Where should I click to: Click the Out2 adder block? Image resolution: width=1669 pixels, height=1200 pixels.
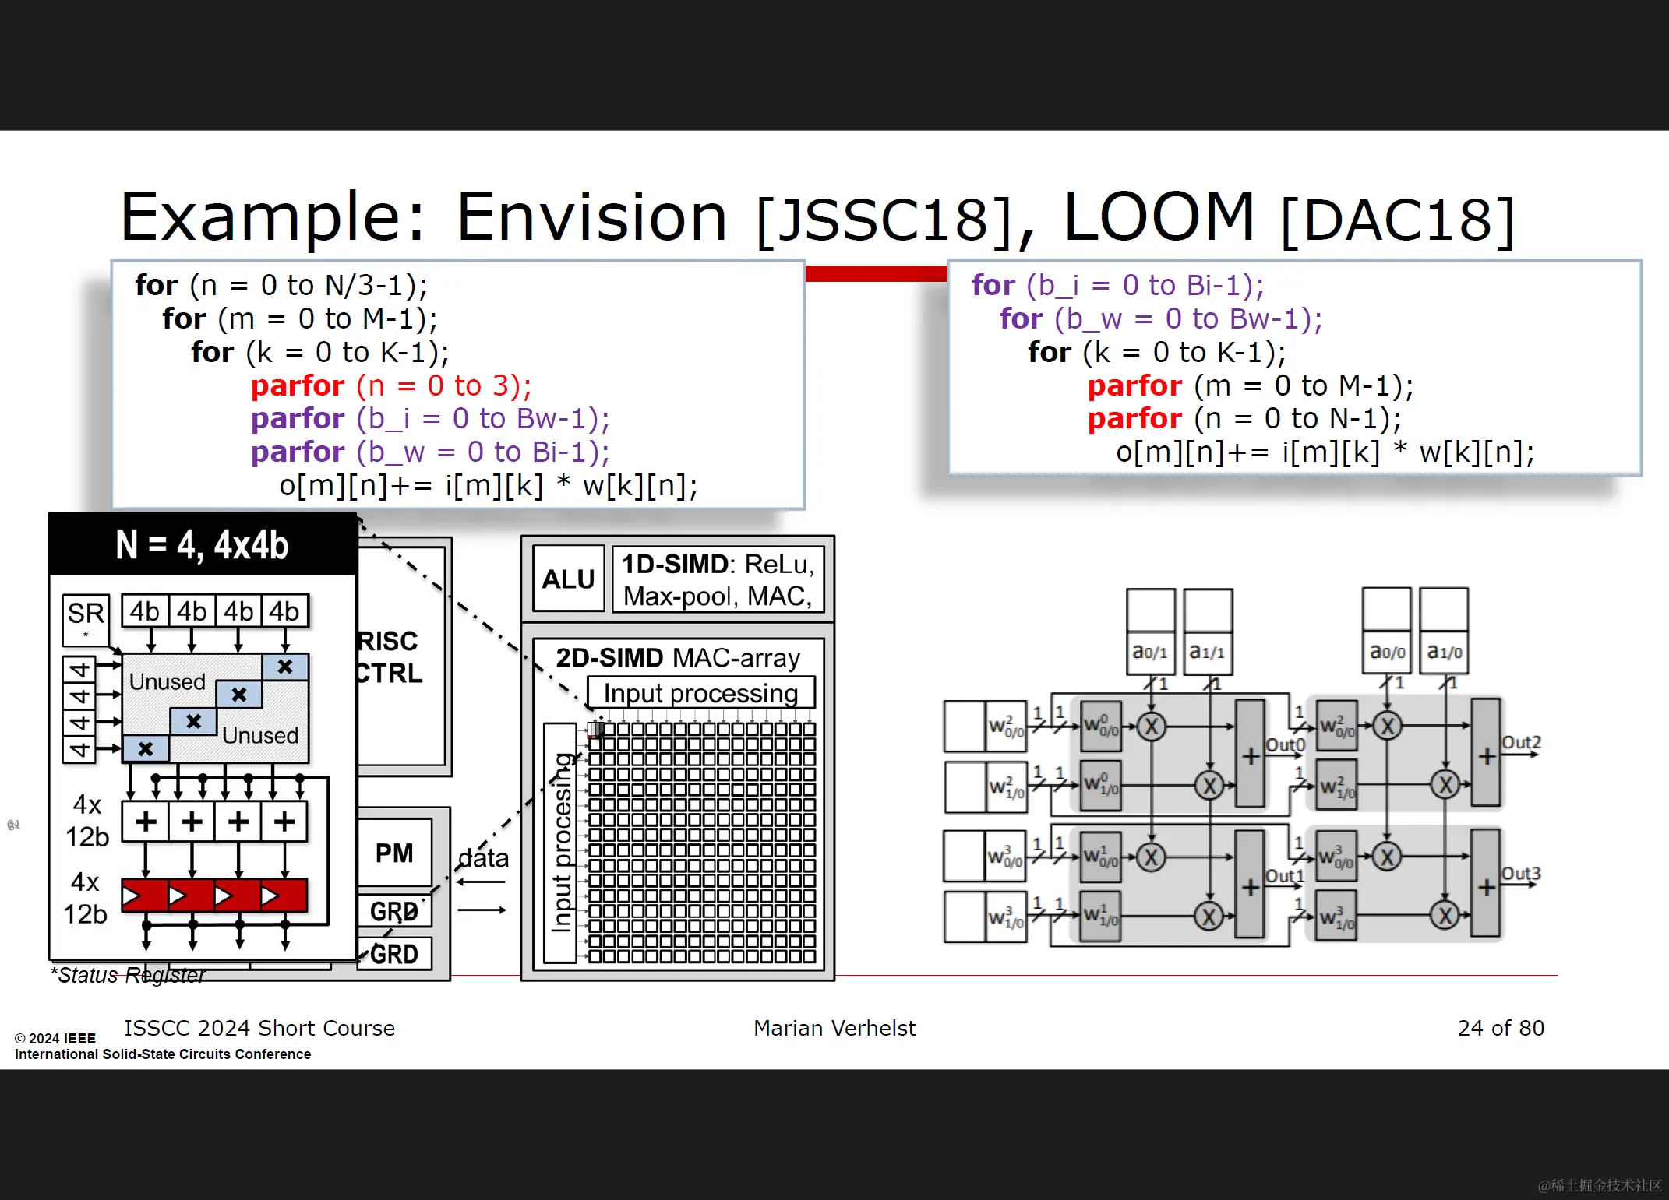coord(1485,754)
